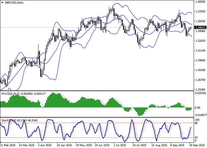
Task: Click the 1.32620 price axis level
Action: [200, 41]
